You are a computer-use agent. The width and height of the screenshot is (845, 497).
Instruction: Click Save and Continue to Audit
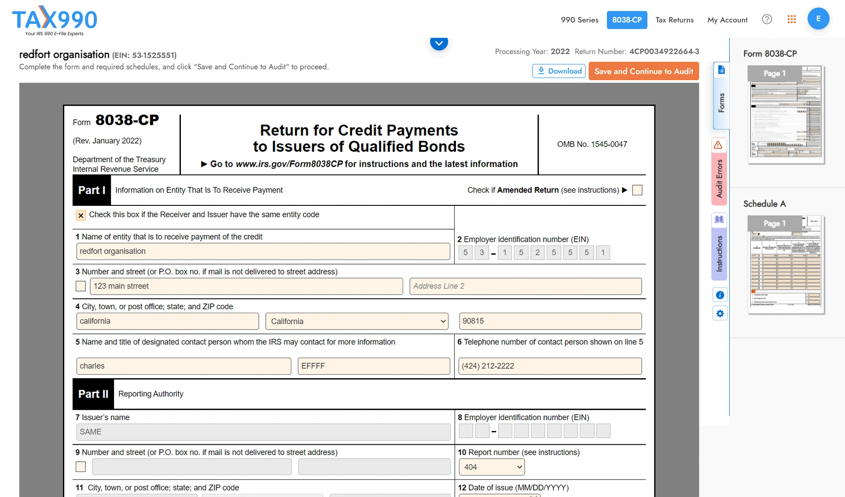(x=643, y=71)
